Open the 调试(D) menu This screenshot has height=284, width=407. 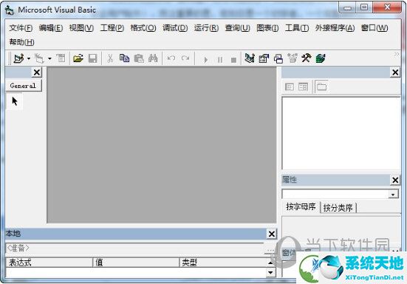pos(175,28)
